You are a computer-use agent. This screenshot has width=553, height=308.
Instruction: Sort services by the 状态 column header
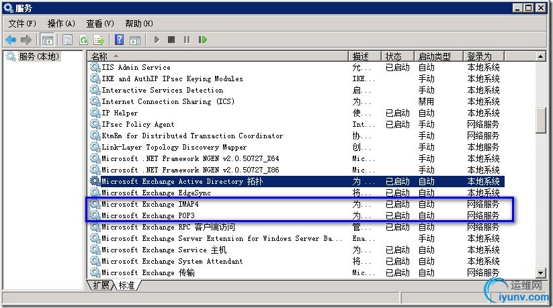coord(398,56)
